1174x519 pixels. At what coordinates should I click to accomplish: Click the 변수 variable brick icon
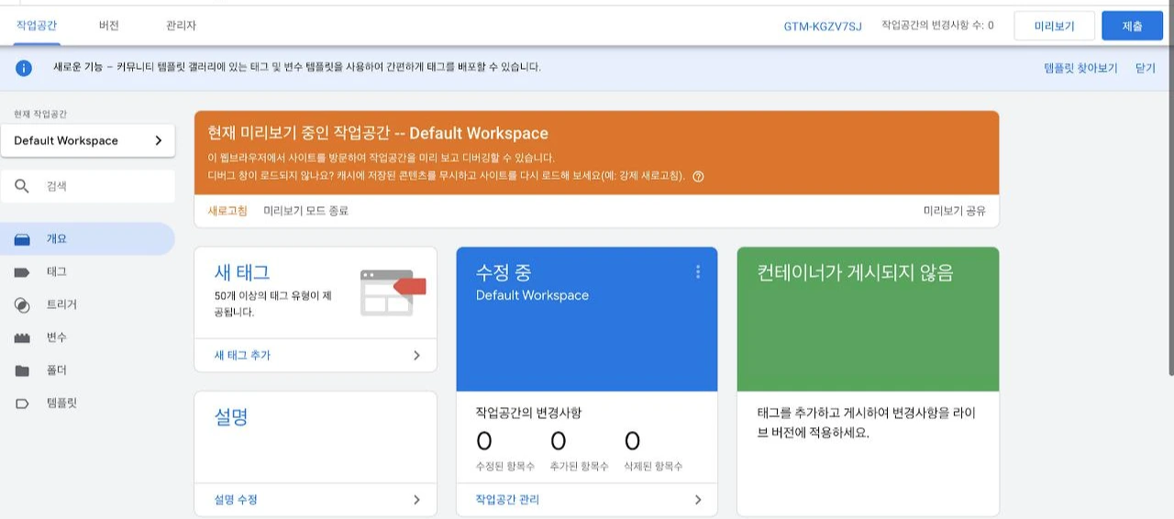click(23, 337)
